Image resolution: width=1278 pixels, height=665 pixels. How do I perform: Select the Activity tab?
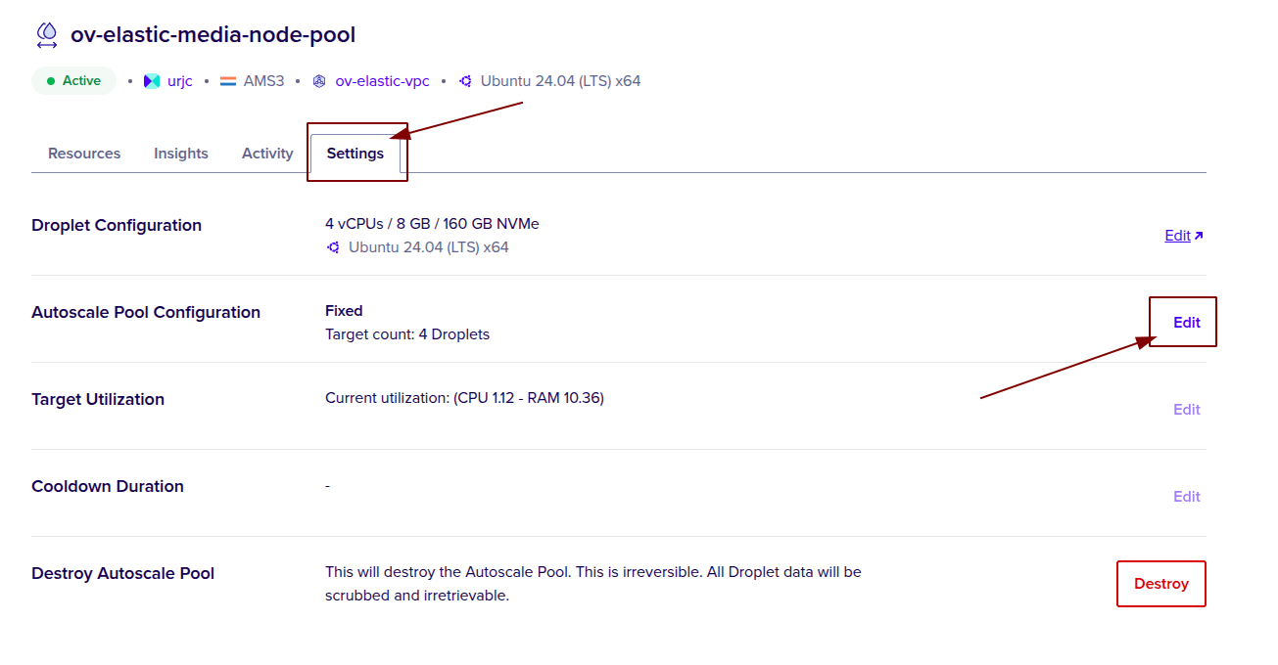click(266, 153)
